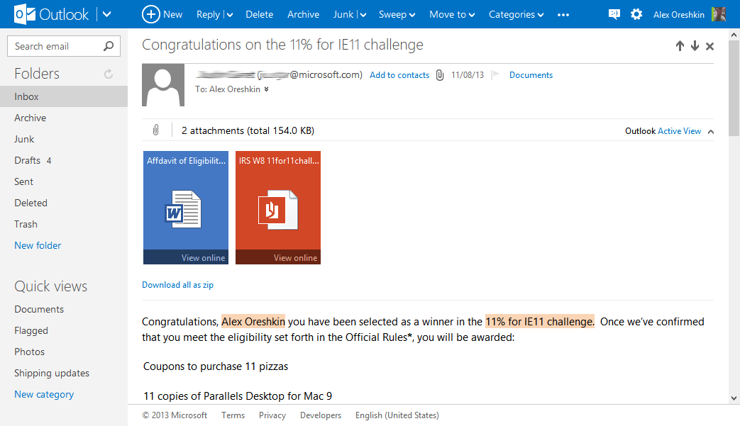Click the search magnifier icon
Screen dimensions: 740x426
[x=109, y=46]
